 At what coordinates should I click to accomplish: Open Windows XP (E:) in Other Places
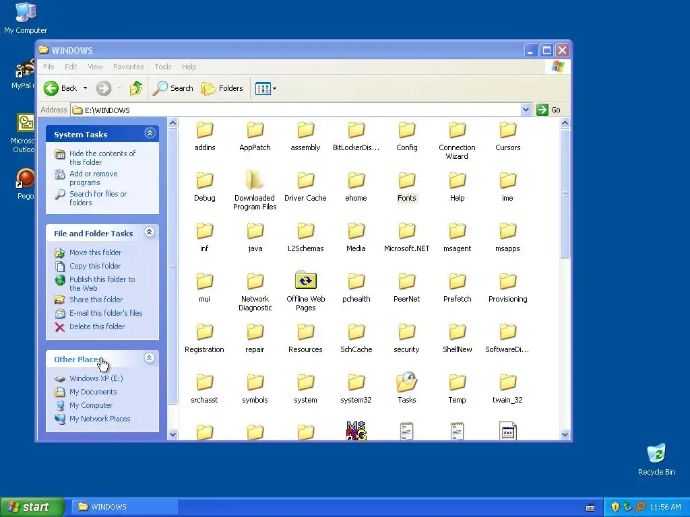tap(96, 378)
